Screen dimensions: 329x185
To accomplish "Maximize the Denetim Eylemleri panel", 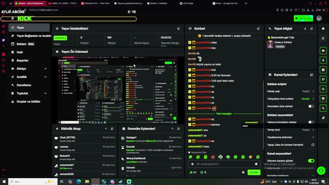I will [179, 129].
